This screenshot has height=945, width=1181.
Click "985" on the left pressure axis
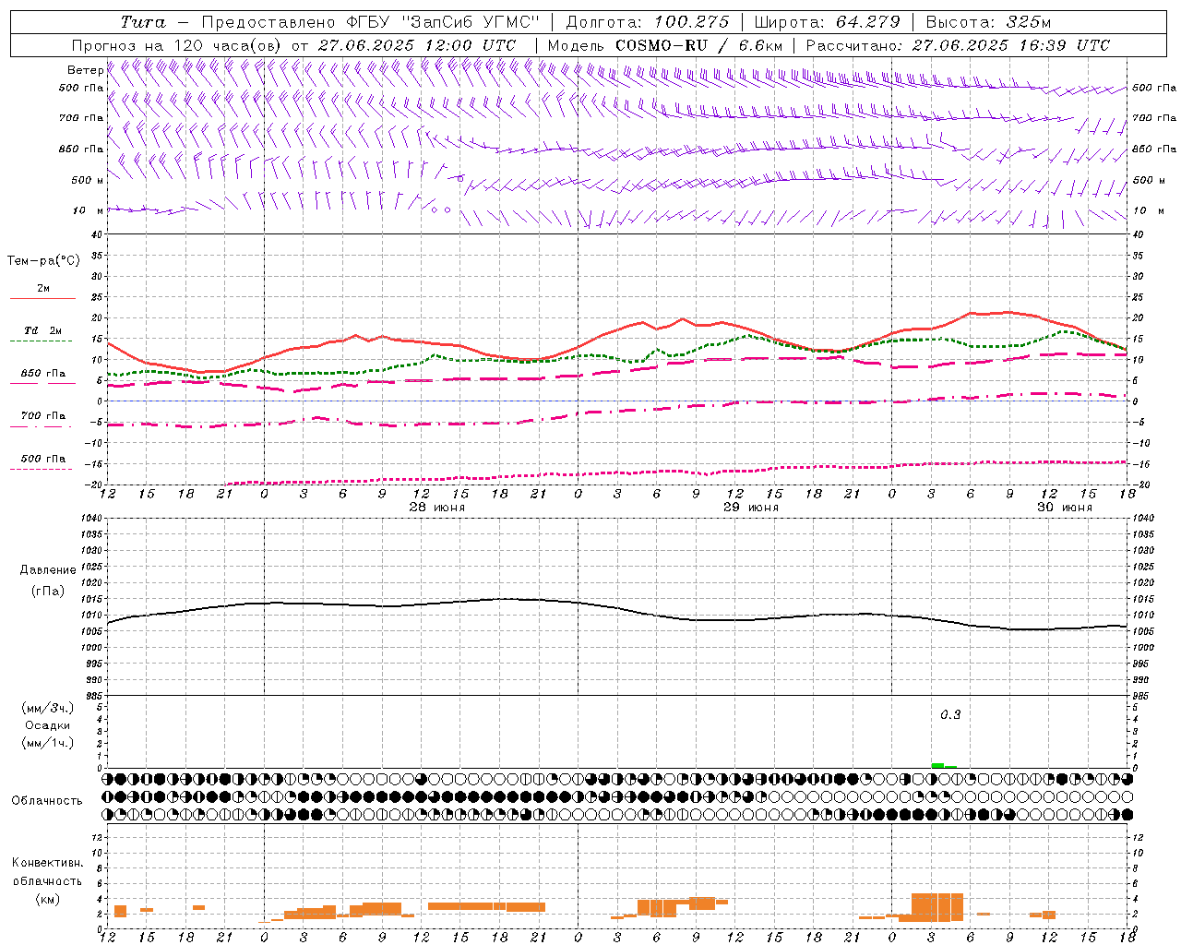pos(96,696)
